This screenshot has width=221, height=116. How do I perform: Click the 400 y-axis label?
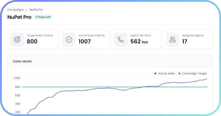point(18,104)
